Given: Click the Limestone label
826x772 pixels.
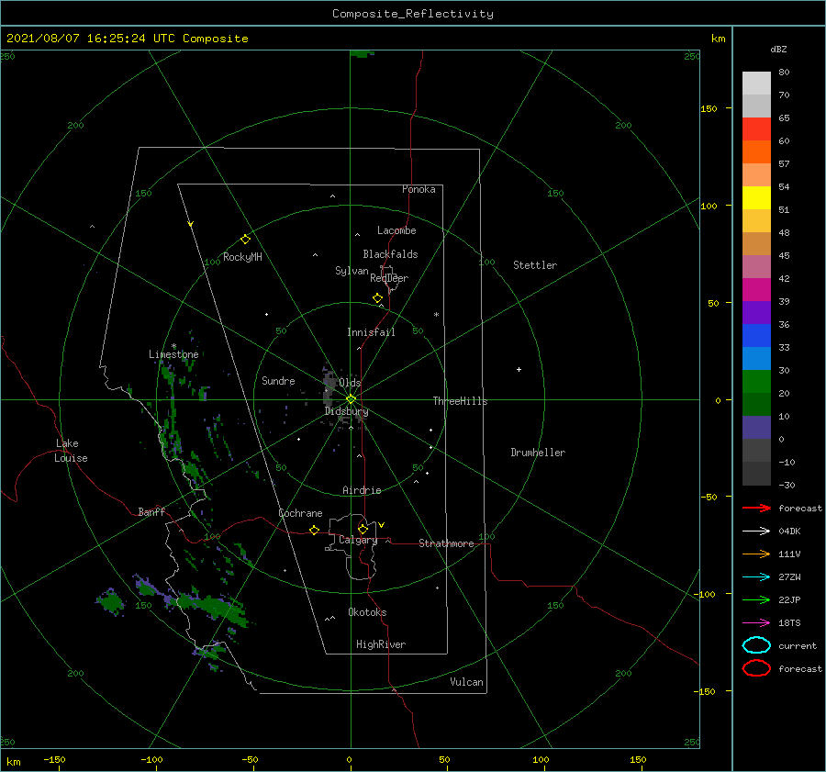Looking at the screenshot, I should pos(173,354).
